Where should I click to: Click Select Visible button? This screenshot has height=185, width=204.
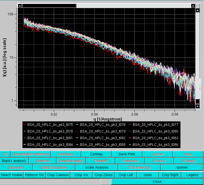[12, 175]
